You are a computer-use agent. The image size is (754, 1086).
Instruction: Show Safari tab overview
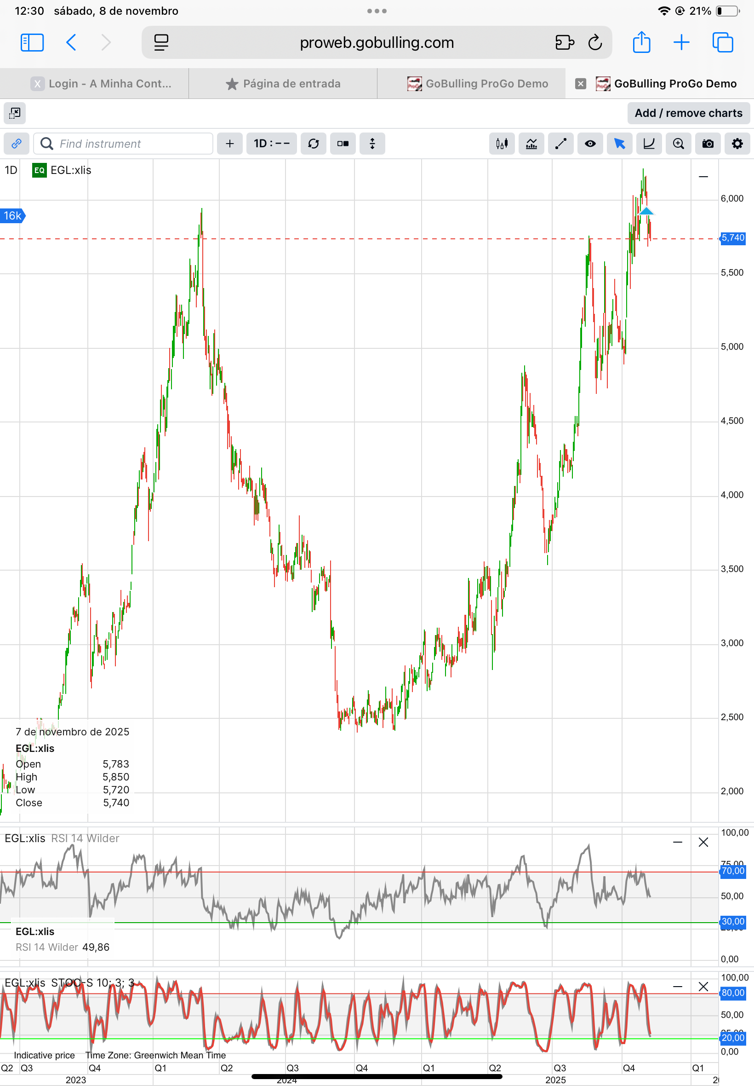[722, 42]
